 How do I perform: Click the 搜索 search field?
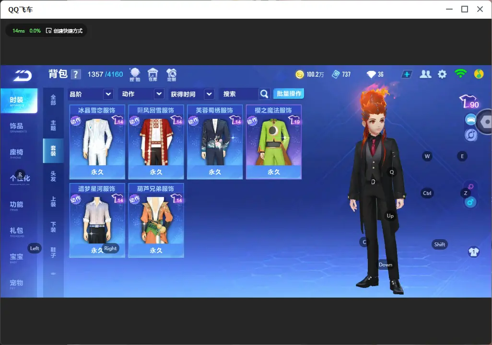(239, 94)
